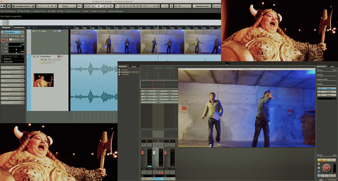Select the Glue tool in toolbar

click(127, 6)
